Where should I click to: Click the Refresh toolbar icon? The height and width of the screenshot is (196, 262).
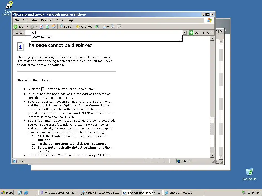47,27
